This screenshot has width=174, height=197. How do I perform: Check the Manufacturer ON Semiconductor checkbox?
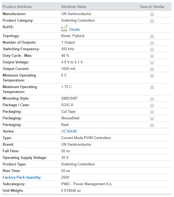coord(152,14)
